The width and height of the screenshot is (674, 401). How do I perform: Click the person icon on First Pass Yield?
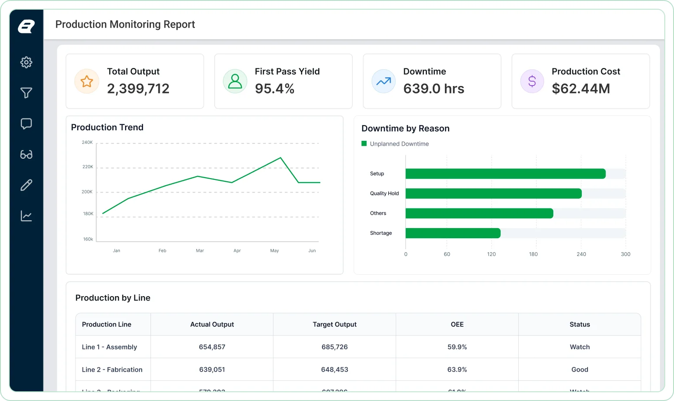point(235,81)
